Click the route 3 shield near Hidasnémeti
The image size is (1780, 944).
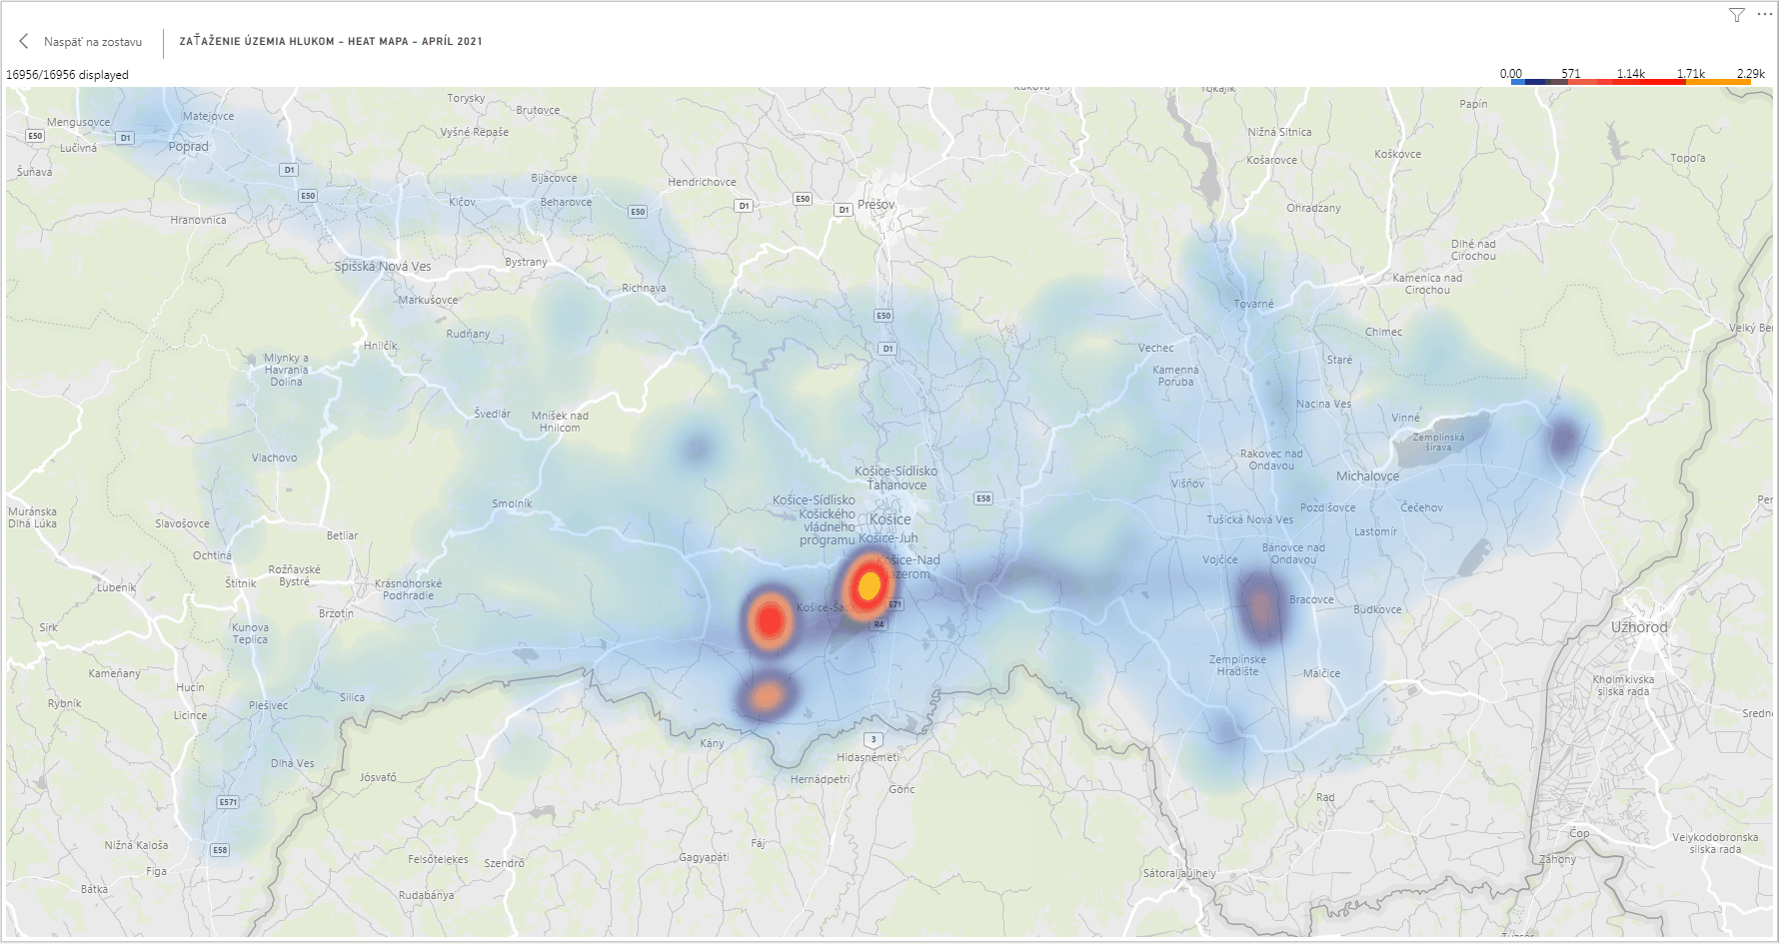click(874, 740)
